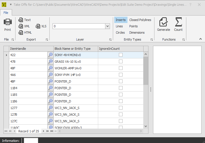
Task: Collapse the ribbon with the chevron
Action: 200,39
